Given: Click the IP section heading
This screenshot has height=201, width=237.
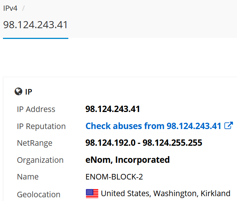Looking at the screenshot, I should [x=29, y=92].
